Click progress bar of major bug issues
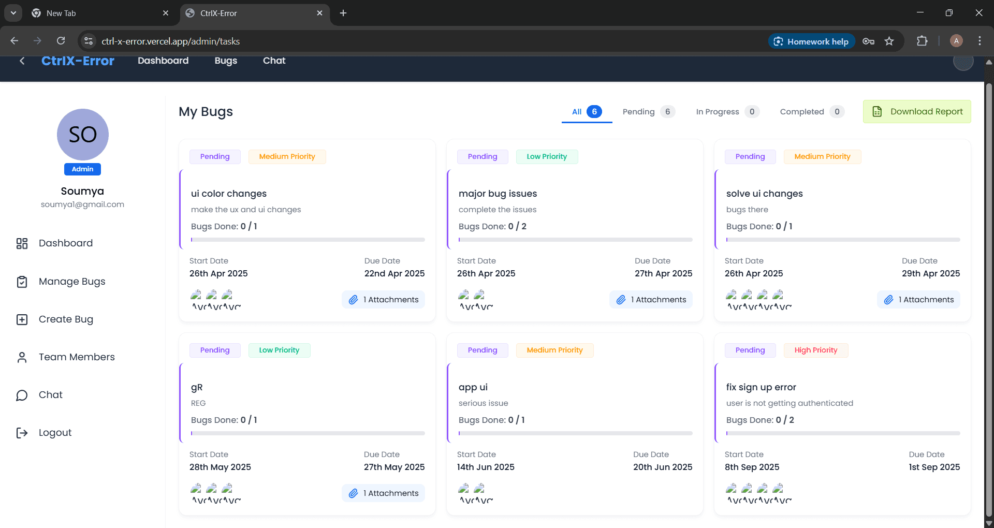 click(575, 240)
